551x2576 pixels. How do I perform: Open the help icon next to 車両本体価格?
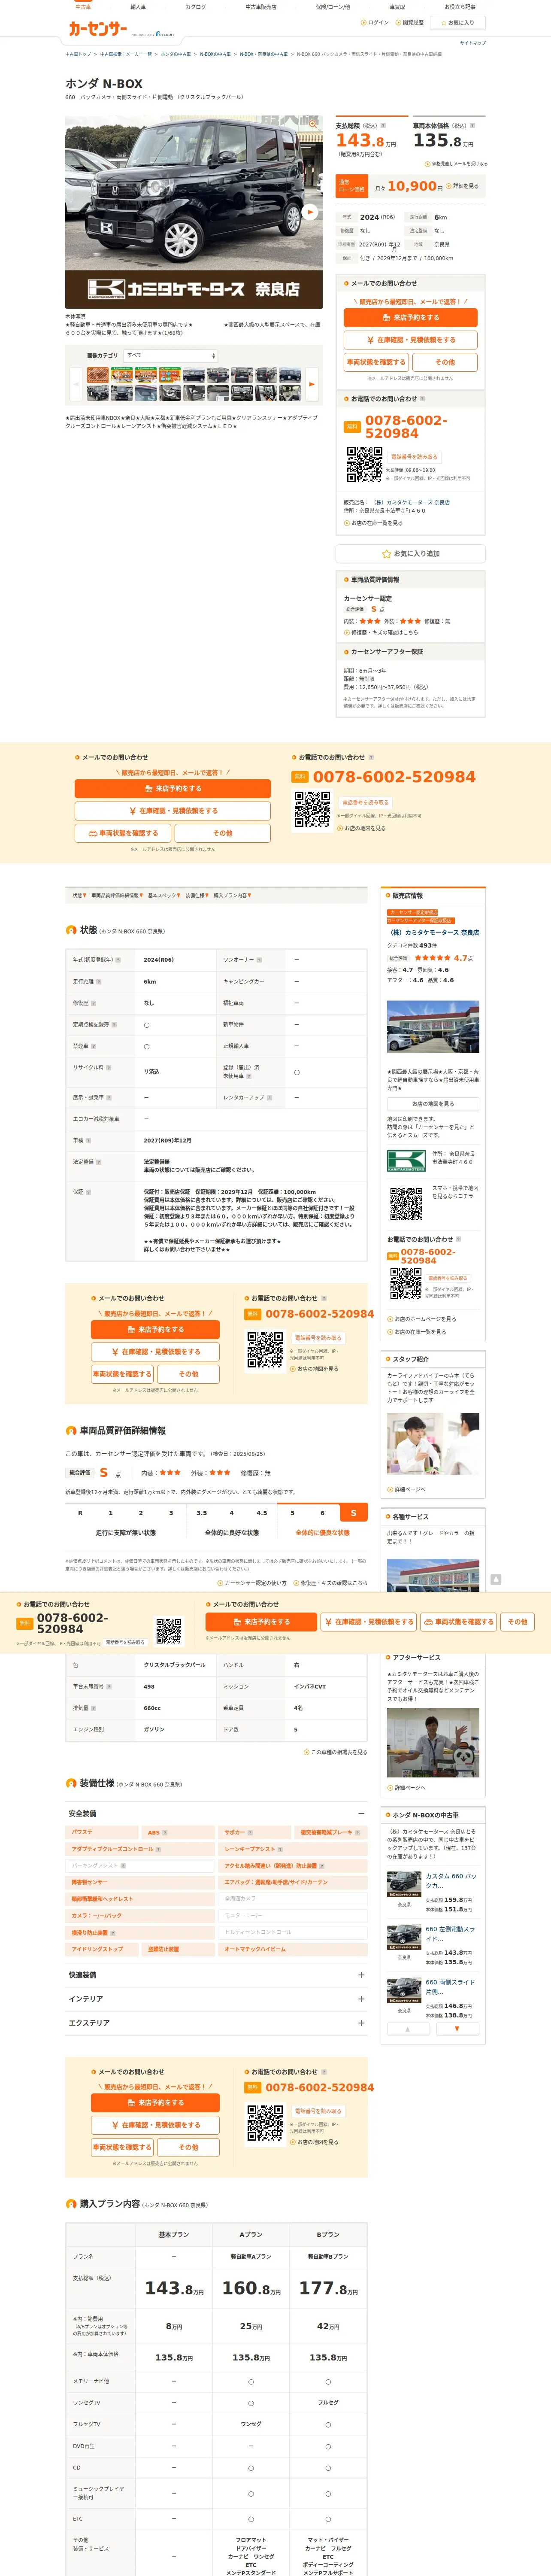(472, 126)
